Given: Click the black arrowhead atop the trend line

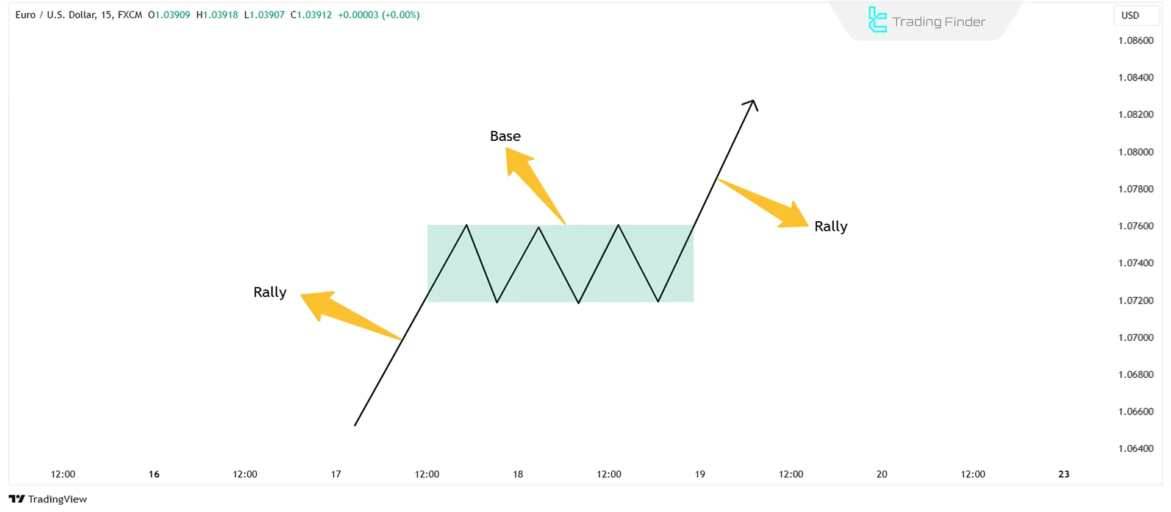Looking at the screenshot, I should [x=752, y=104].
